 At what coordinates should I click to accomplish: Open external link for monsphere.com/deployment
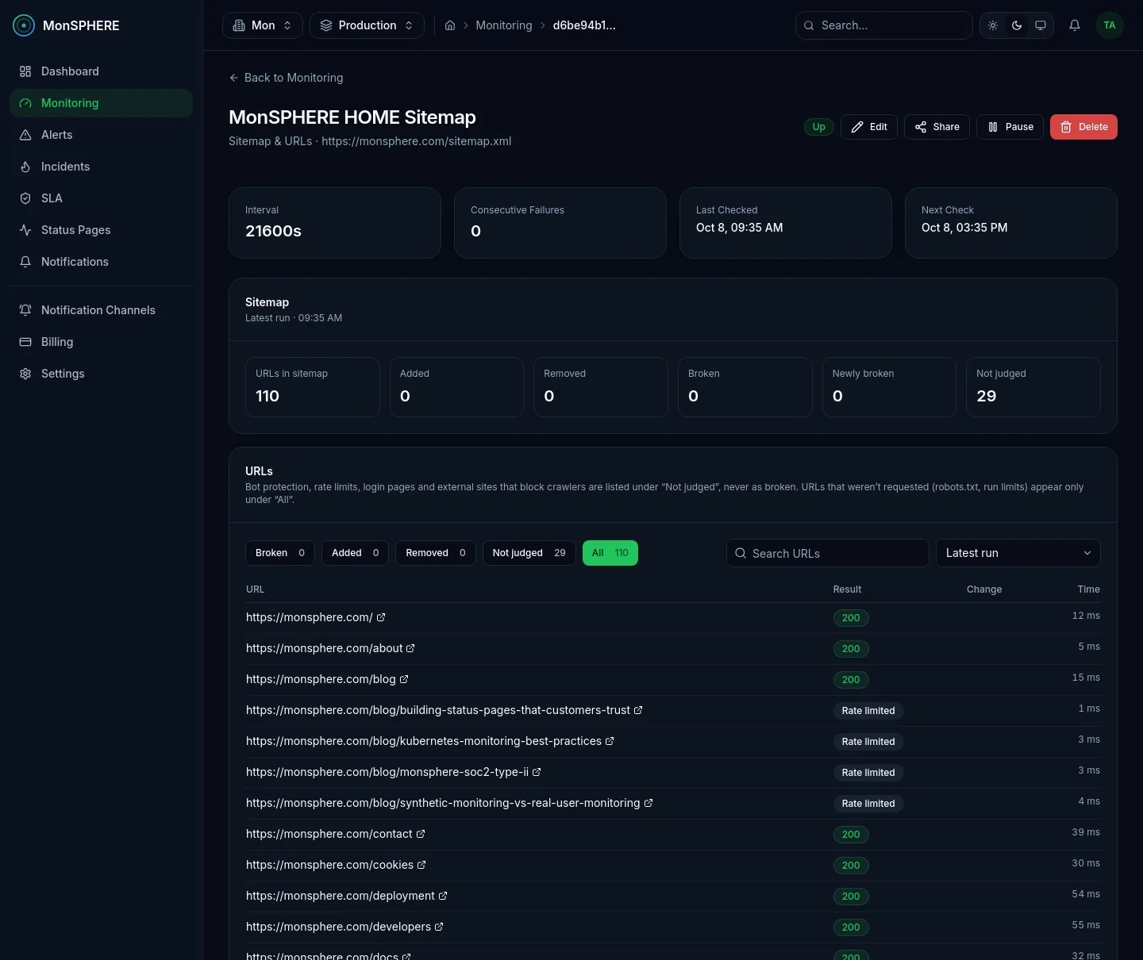pyautogui.click(x=443, y=896)
